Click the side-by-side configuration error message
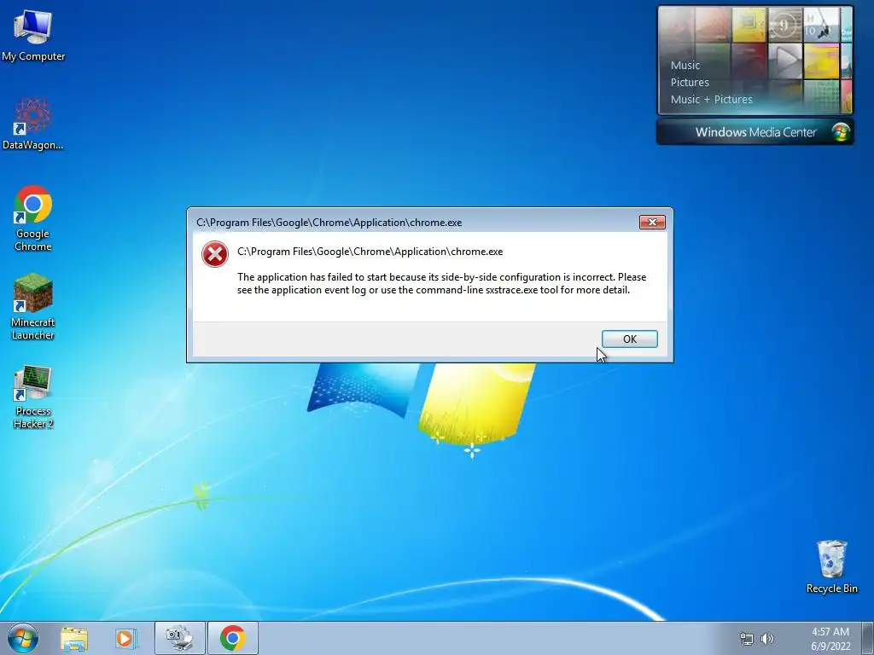Screen dimensions: 874x655 point(441,283)
